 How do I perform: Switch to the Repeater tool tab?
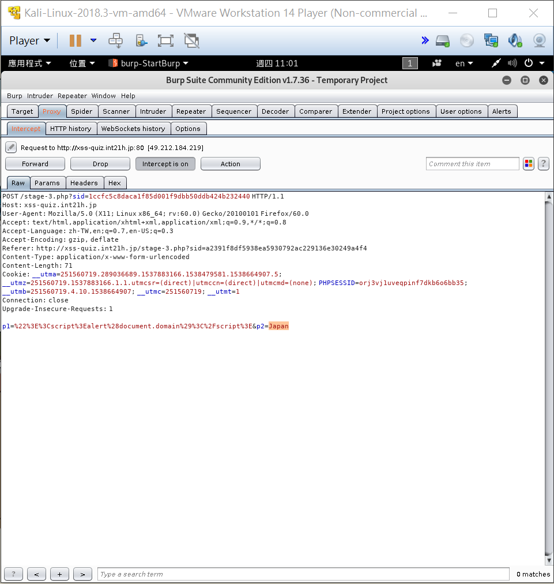click(191, 111)
